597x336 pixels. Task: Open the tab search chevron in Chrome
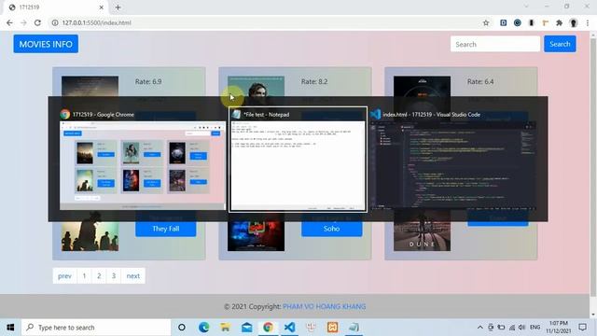coord(526,7)
